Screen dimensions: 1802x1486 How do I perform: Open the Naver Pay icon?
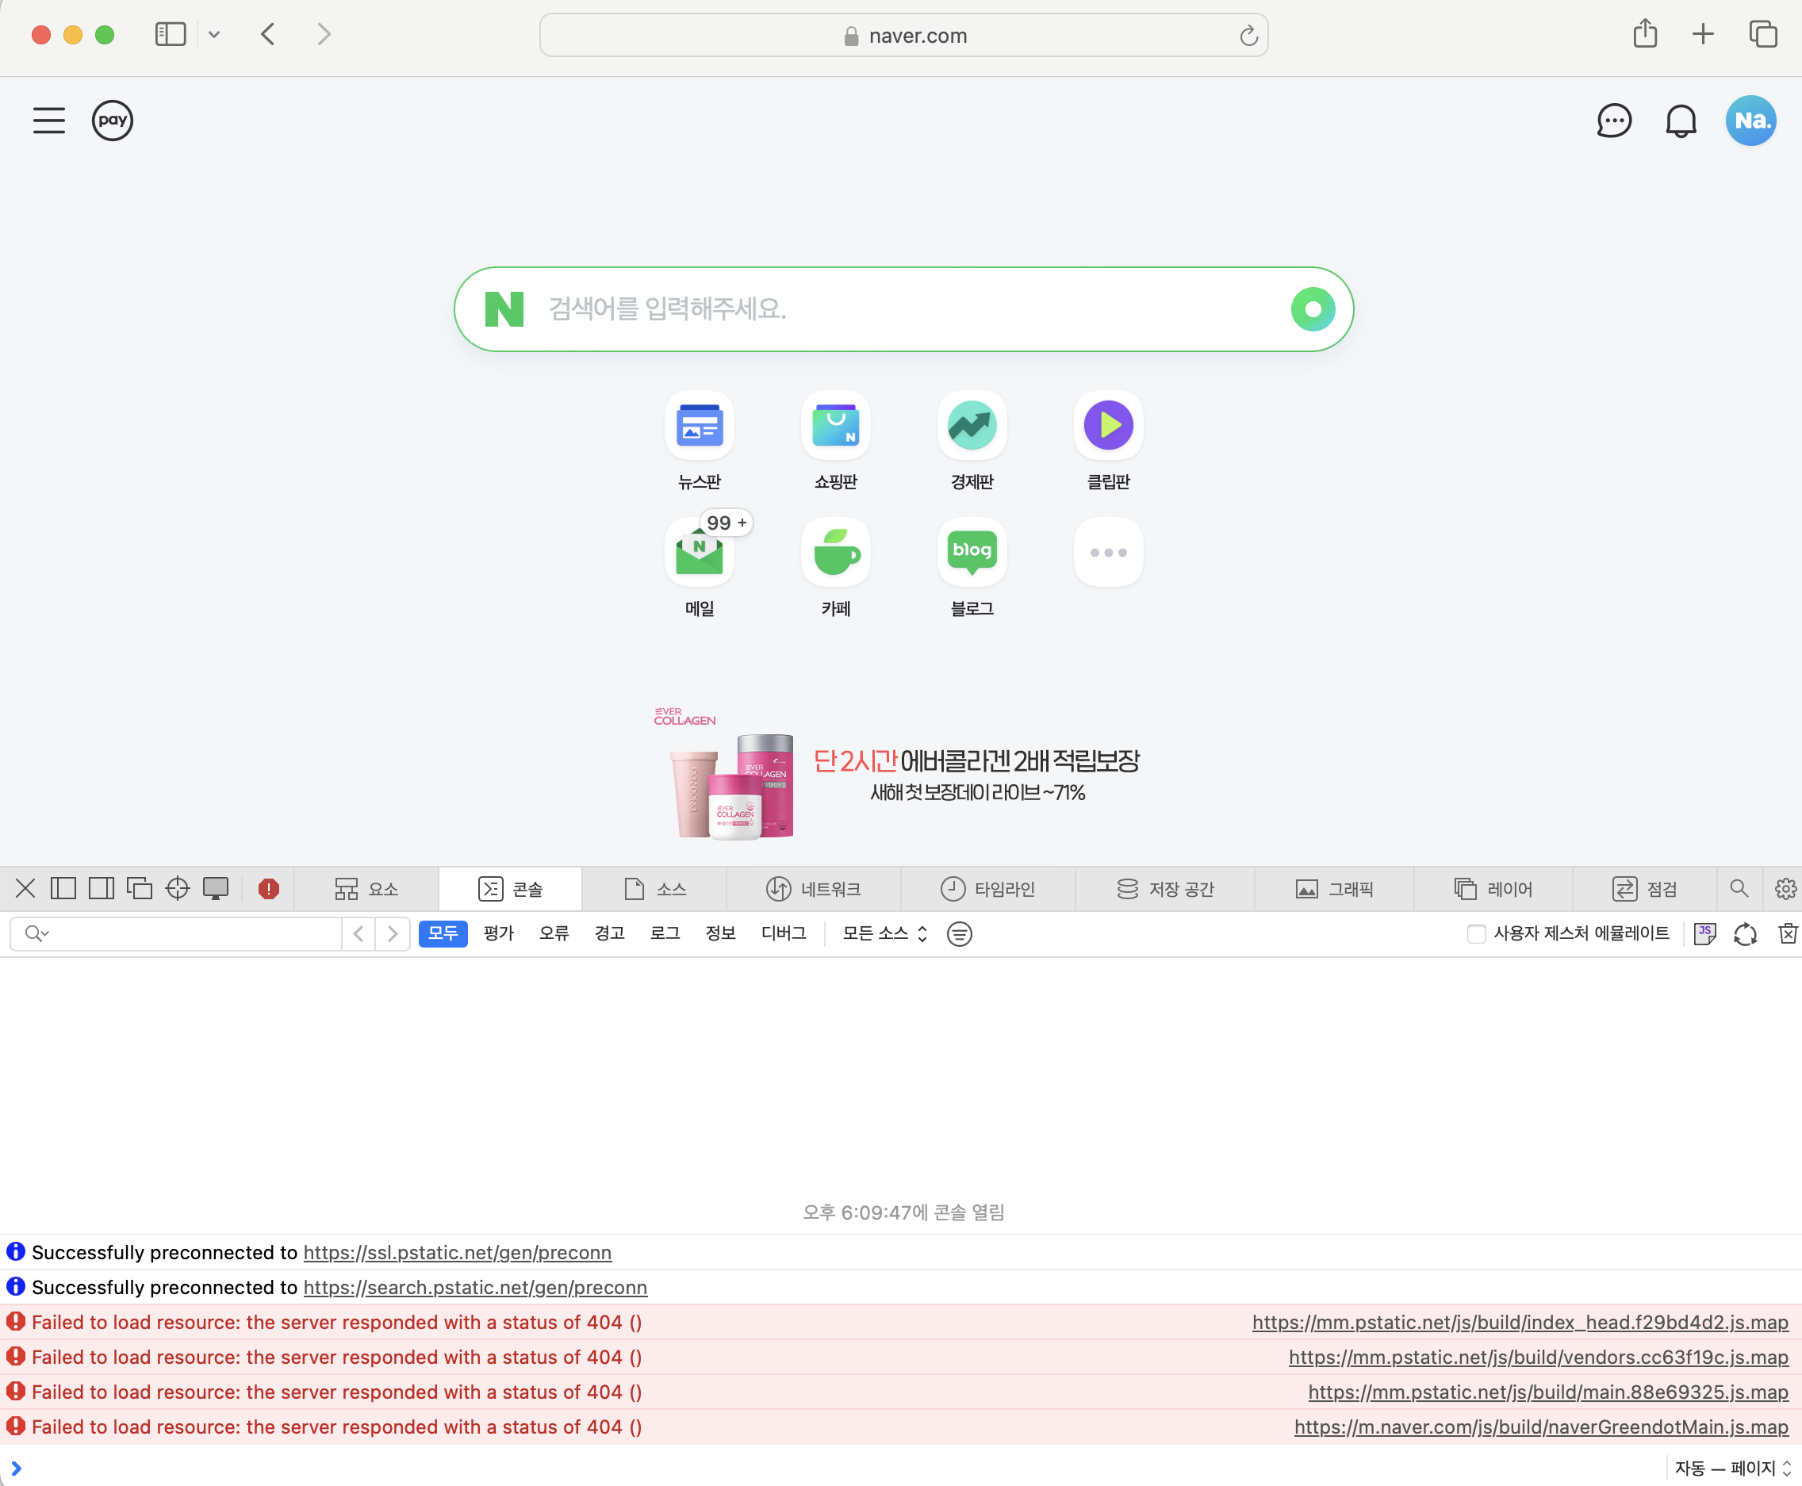point(112,121)
